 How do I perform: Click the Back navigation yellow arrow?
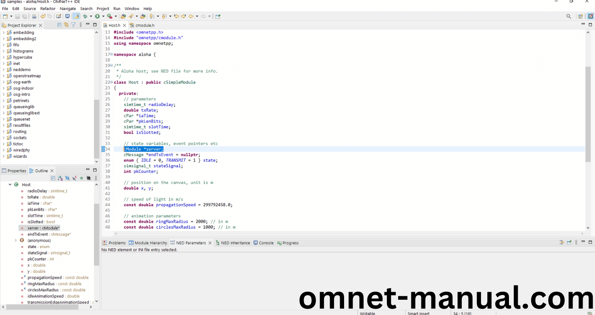(x=191, y=16)
